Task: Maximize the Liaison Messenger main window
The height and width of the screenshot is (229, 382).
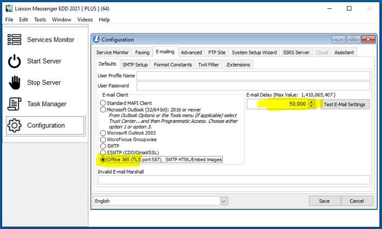Action: 349,9
